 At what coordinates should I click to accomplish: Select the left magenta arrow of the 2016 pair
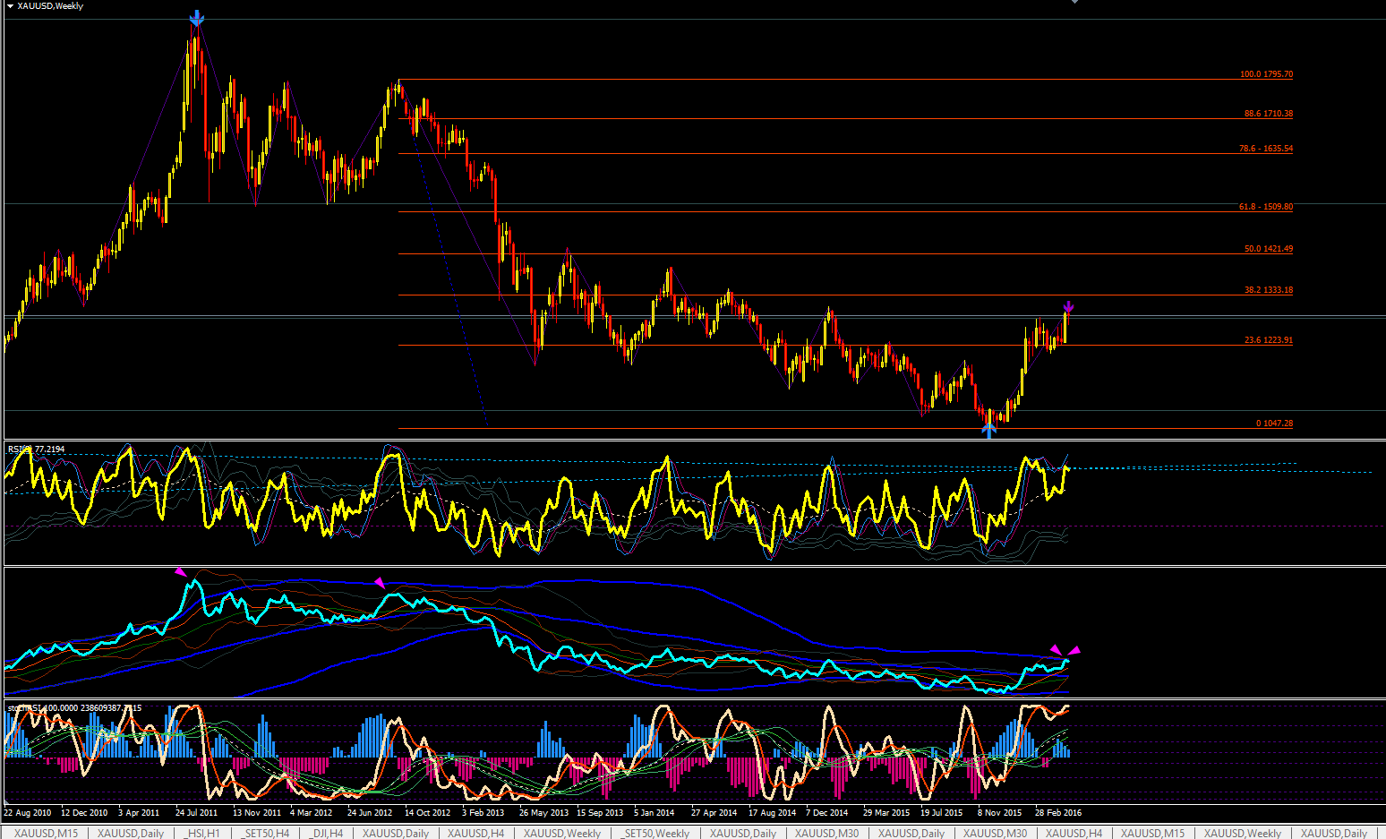click(1055, 650)
